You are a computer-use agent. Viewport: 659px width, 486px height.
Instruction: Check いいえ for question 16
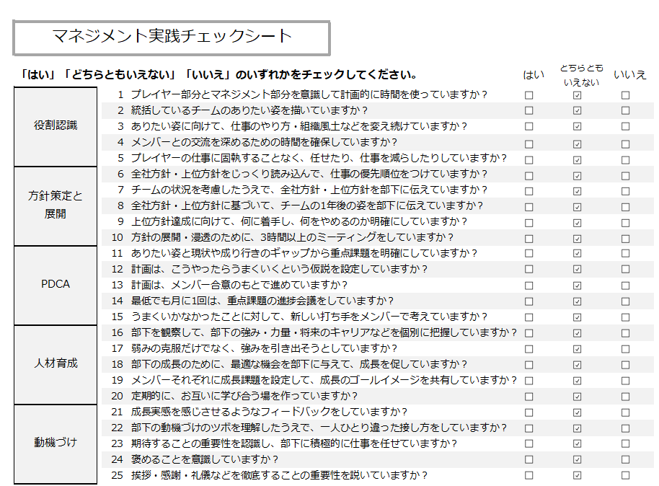pos(625,333)
